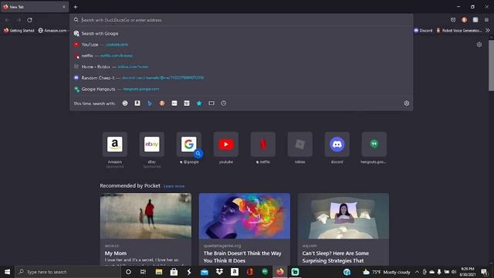Click the orange extension icon in the toolbar
The width and height of the screenshot is (494, 278).
464,20
